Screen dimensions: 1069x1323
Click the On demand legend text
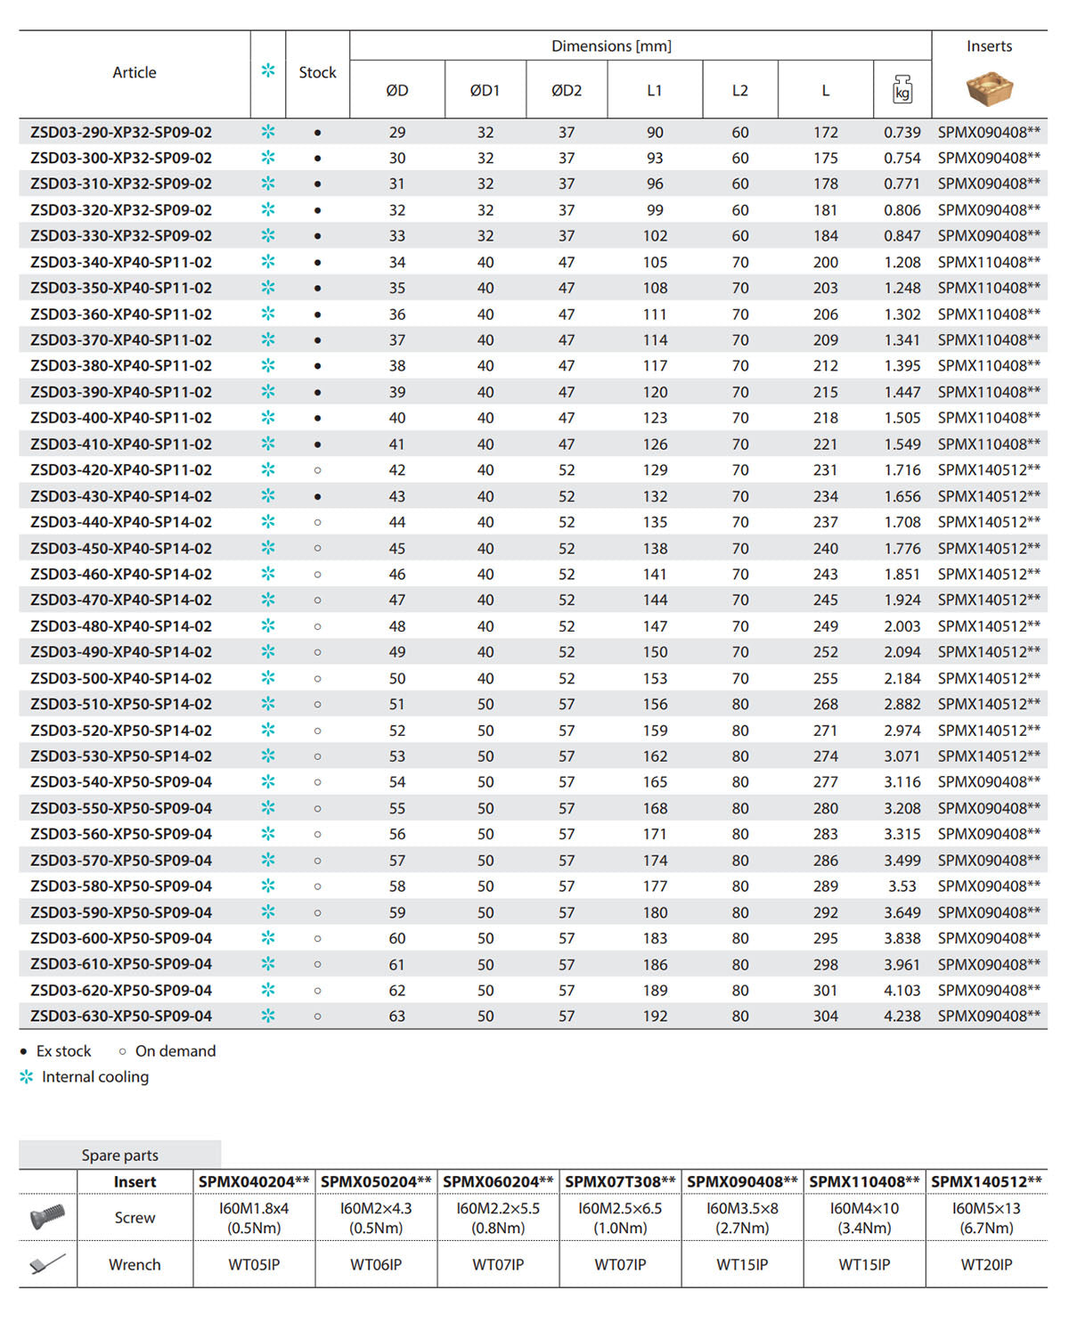click(175, 1051)
